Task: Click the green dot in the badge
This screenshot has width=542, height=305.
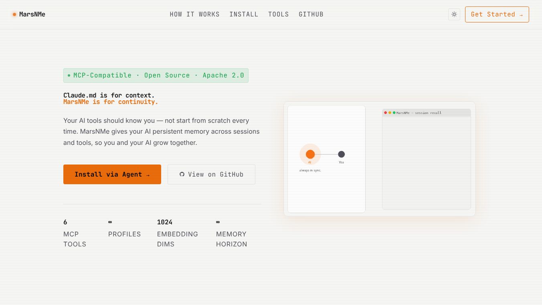Action: click(69, 75)
